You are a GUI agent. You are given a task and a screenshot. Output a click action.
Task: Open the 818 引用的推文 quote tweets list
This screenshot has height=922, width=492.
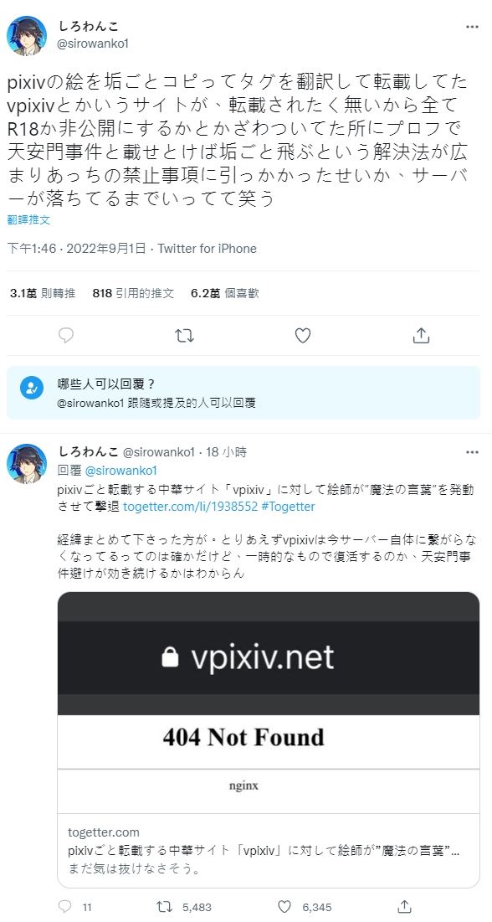click(x=133, y=293)
